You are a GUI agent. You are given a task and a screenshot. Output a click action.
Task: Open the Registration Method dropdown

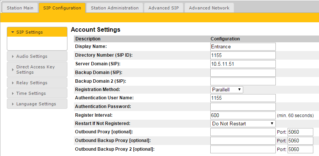click(227, 90)
